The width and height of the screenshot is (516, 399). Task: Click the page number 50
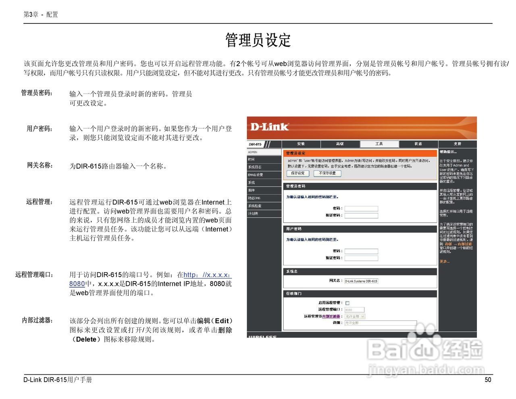click(488, 380)
